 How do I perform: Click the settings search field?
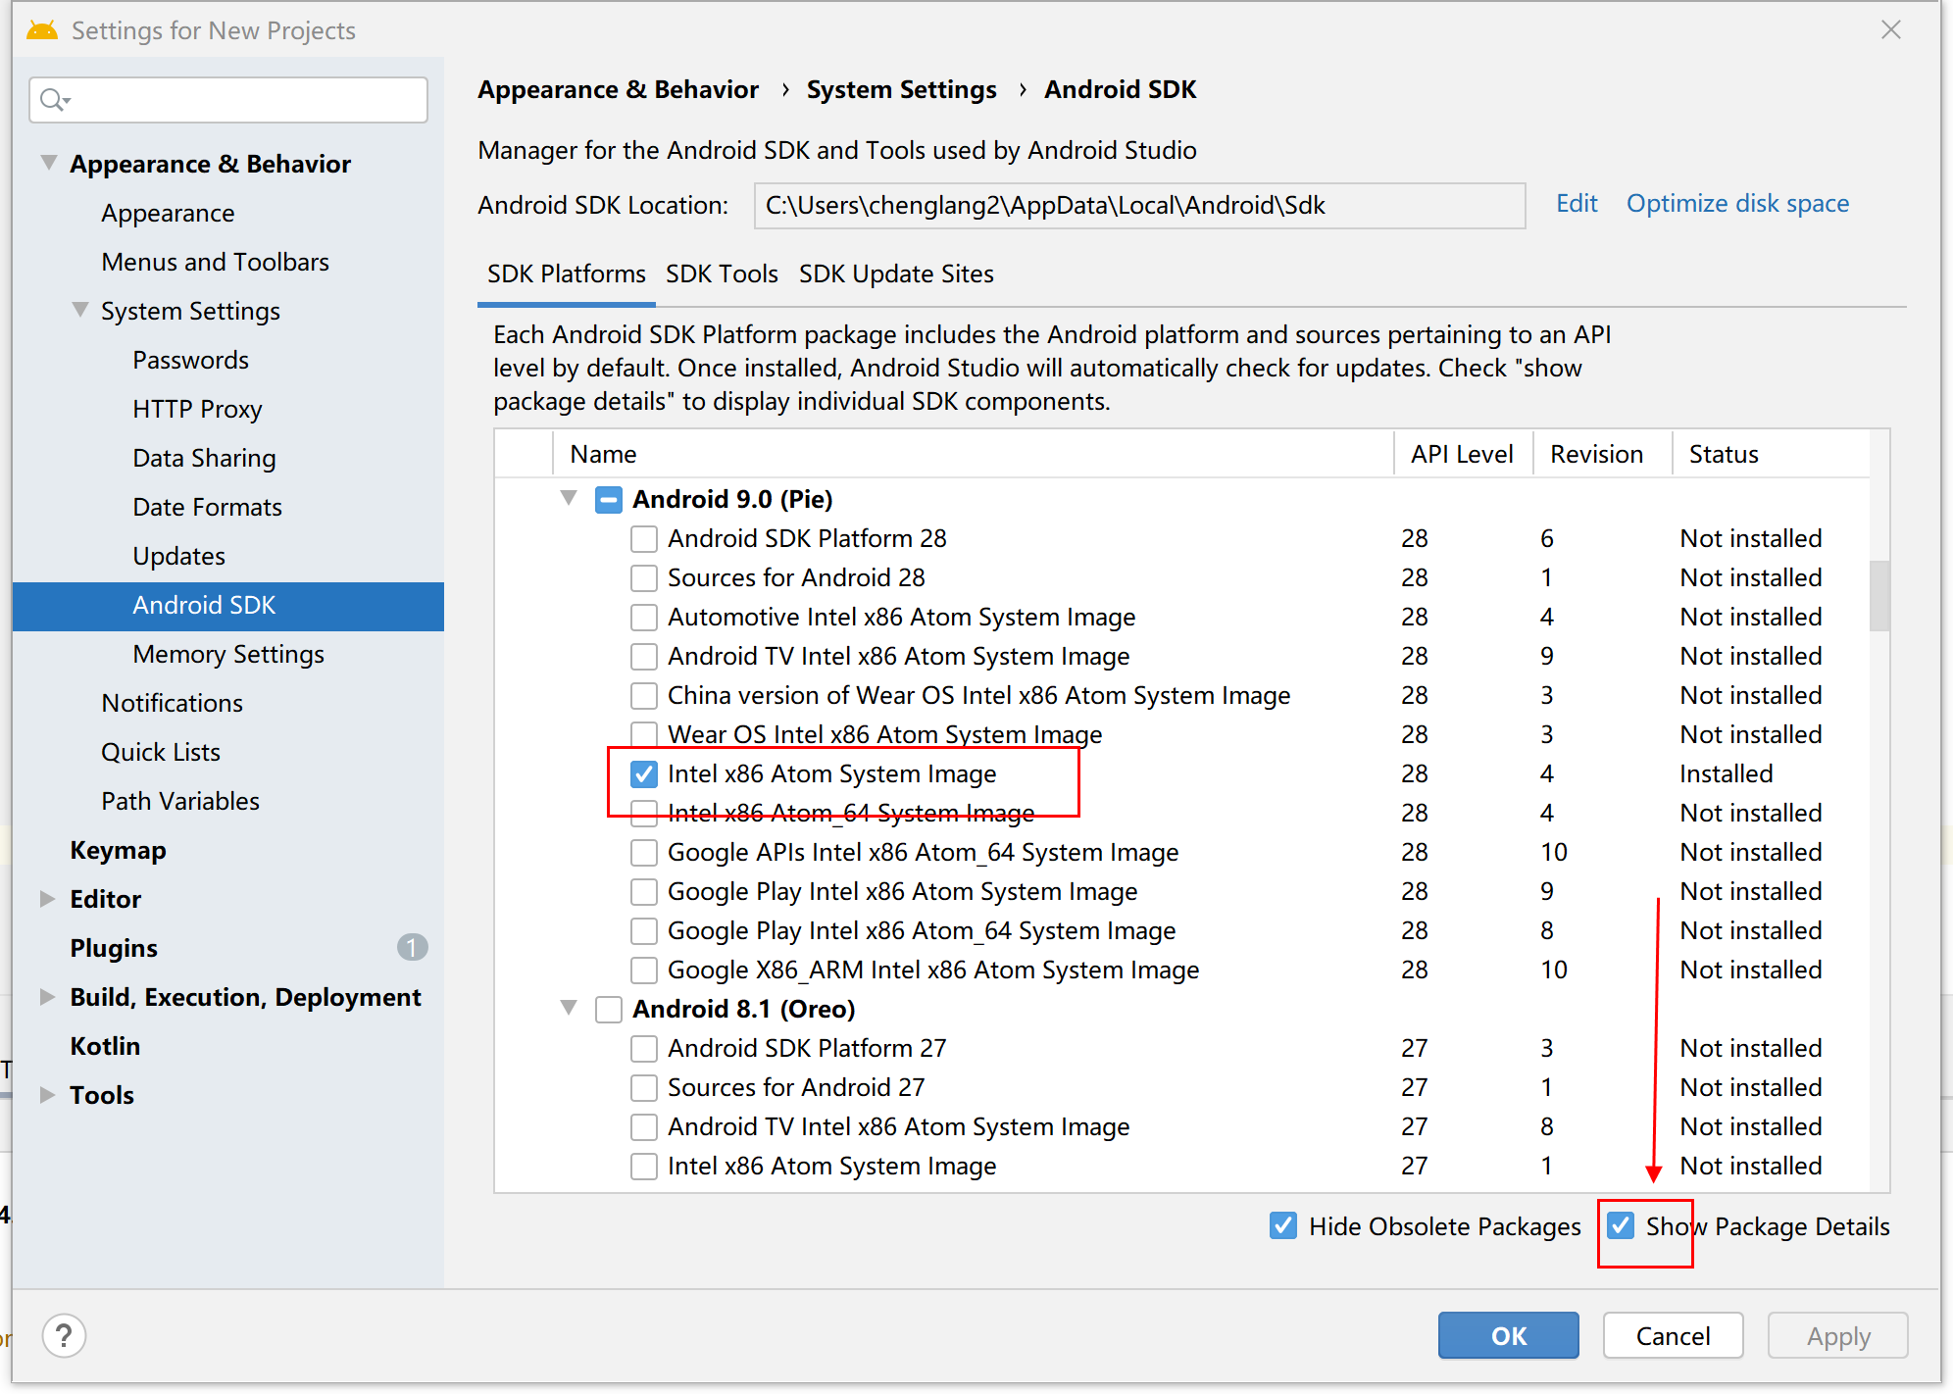[228, 99]
